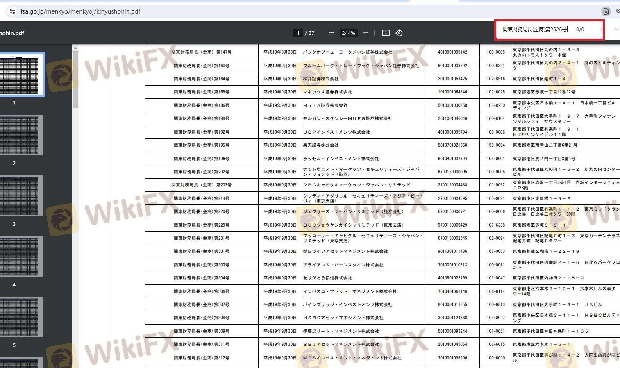
Task: Click the find-in-page search text field
Action: (534, 30)
